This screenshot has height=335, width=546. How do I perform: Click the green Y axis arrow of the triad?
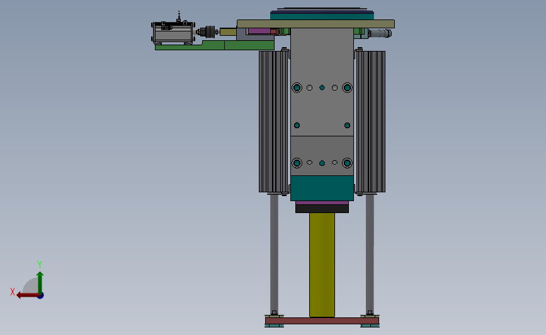click(40, 282)
